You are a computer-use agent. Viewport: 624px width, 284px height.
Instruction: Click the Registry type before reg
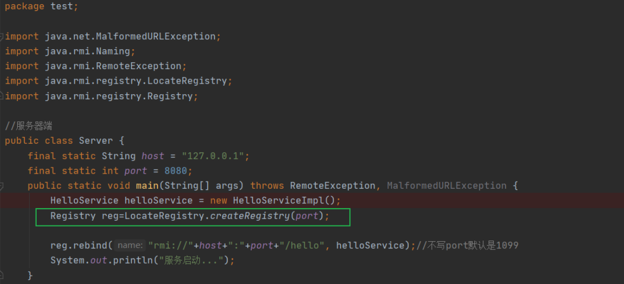coord(73,216)
